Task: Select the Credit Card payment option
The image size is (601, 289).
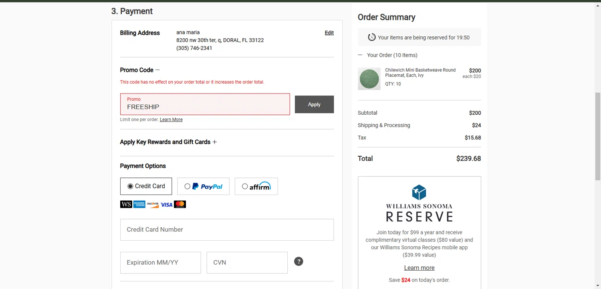Action: 146,186
